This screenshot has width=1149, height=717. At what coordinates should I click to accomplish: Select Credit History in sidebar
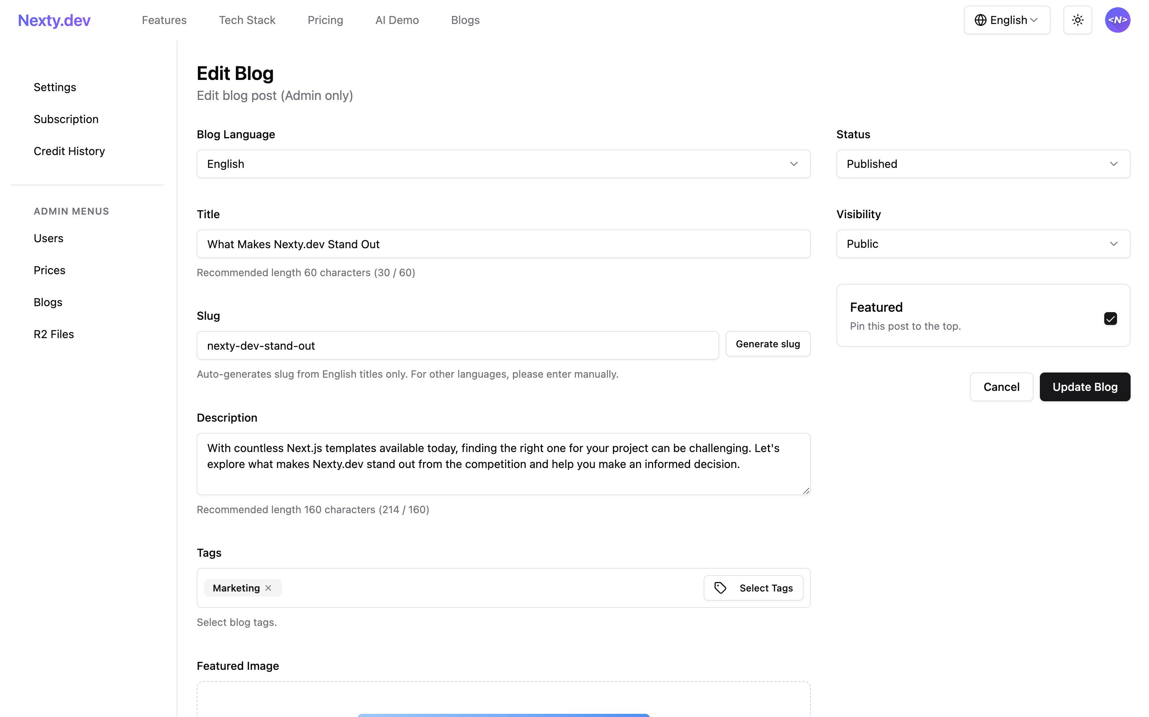point(69,151)
